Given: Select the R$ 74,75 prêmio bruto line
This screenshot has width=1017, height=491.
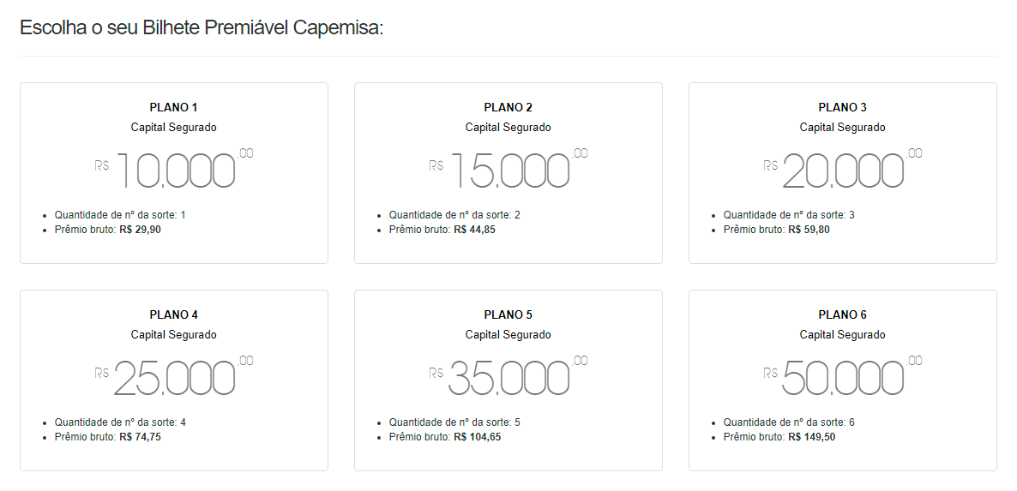Looking at the screenshot, I should coord(107,437).
